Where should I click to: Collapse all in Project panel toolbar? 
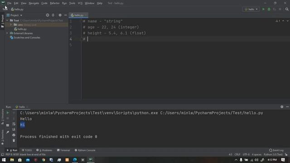[53, 15]
